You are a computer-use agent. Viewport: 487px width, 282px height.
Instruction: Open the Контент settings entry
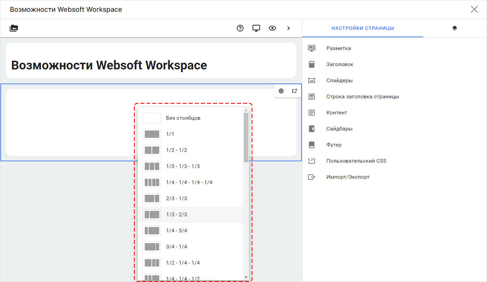point(337,112)
